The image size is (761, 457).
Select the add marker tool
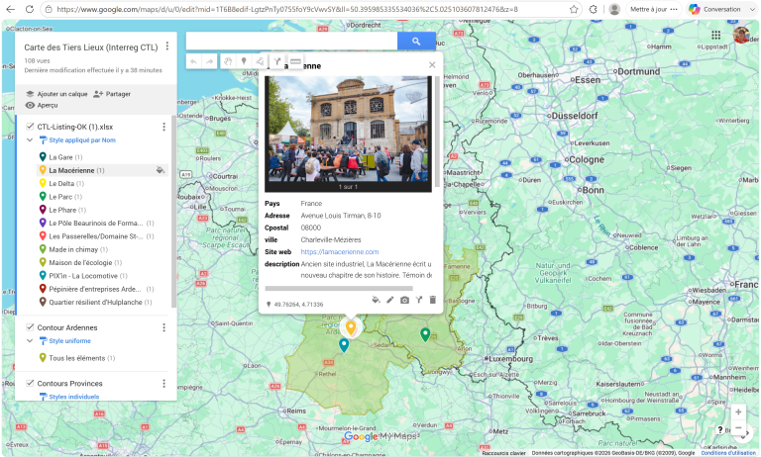pyautogui.click(x=244, y=61)
